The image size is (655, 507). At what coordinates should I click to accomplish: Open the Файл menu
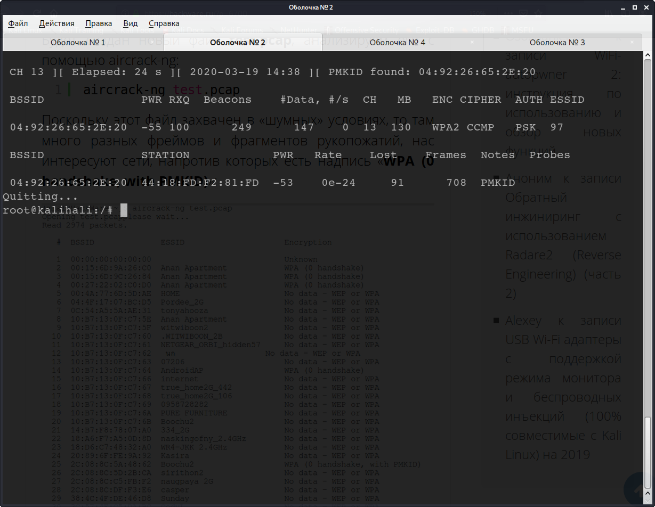point(18,23)
